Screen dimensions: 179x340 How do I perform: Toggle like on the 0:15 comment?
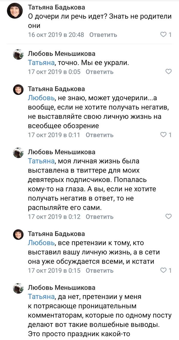click(163, 270)
